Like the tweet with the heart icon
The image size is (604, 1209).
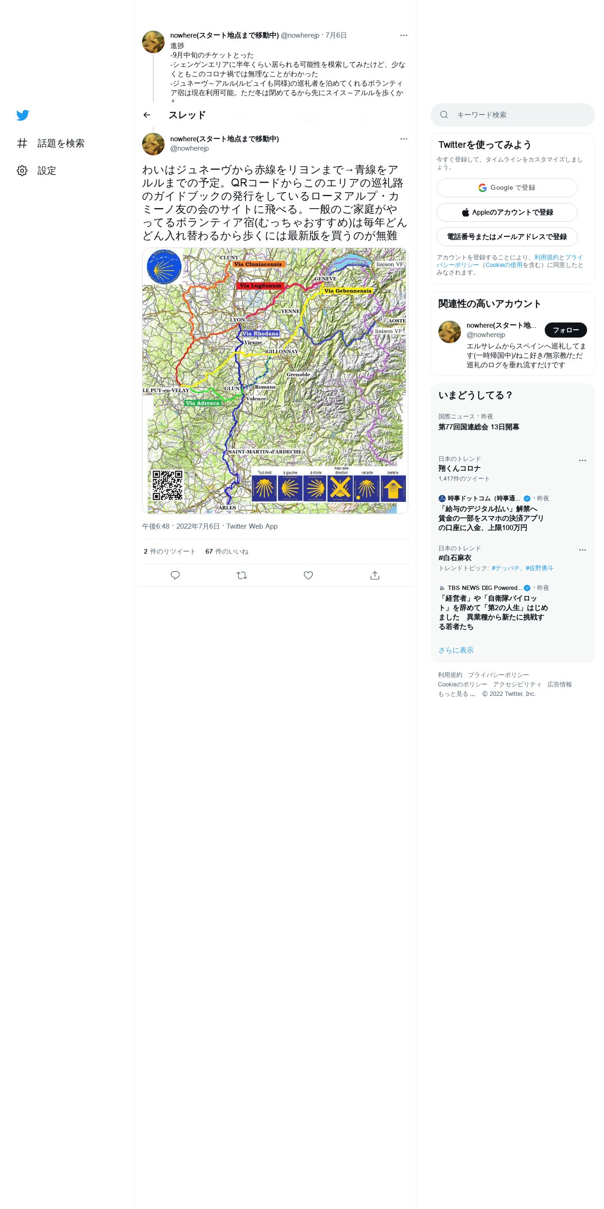coord(308,575)
